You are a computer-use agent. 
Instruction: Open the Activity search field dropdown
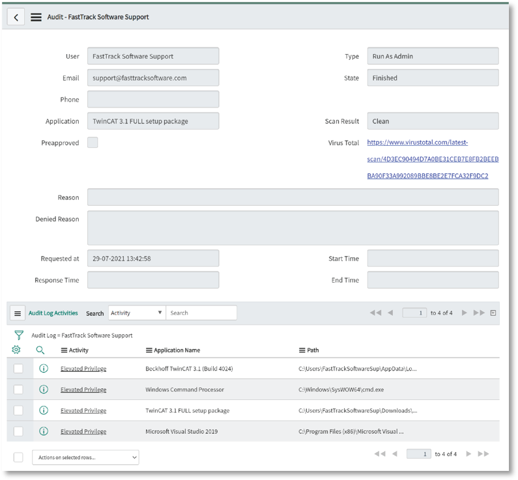pos(137,313)
